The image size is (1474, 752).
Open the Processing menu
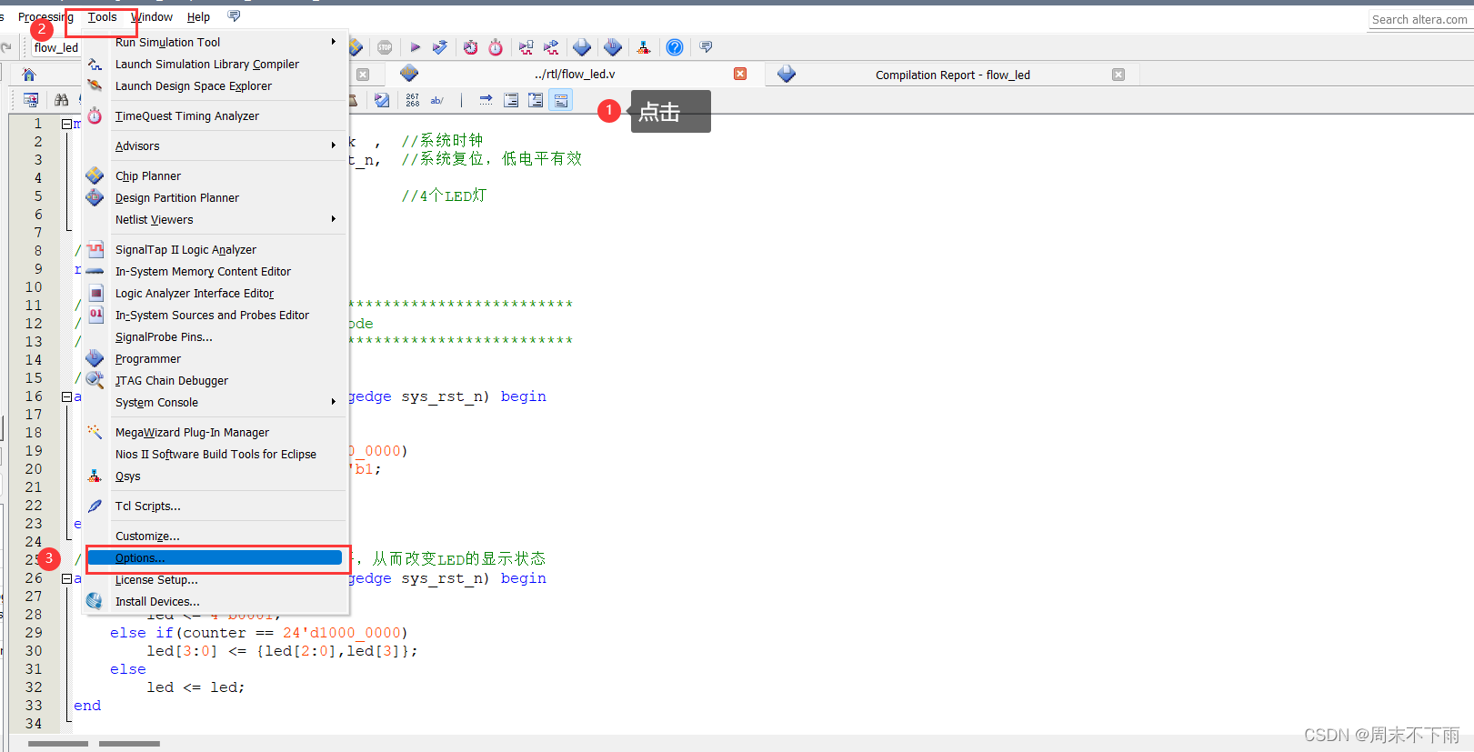point(45,16)
